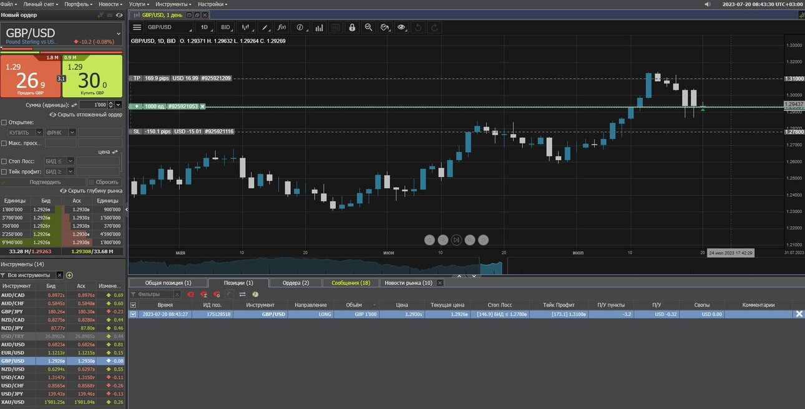
Task: Click the list lines icon in New Order header
Action: (x=110, y=14)
